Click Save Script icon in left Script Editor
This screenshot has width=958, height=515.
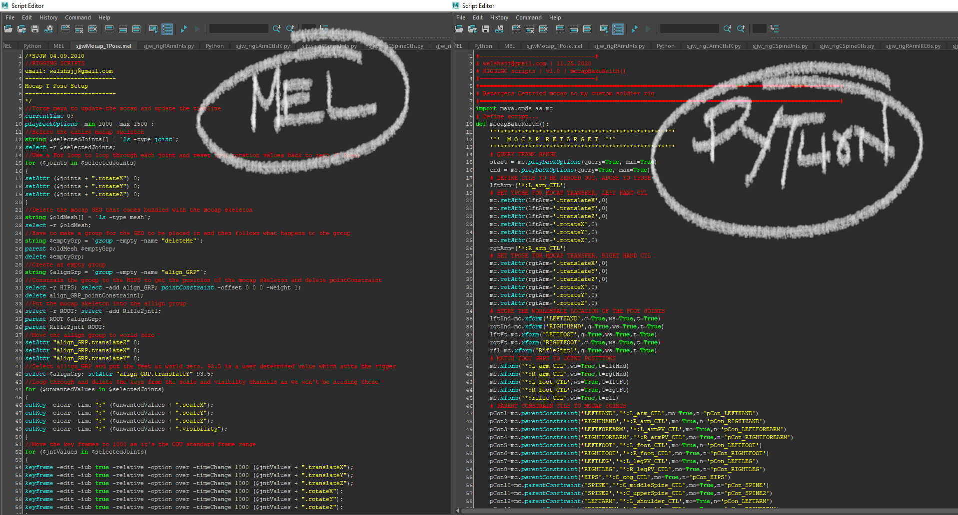tap(35, 29)
